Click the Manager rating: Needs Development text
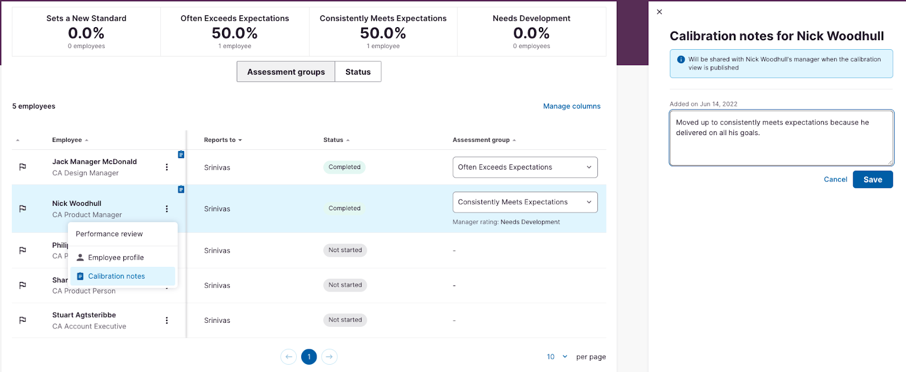 [506, 222]
